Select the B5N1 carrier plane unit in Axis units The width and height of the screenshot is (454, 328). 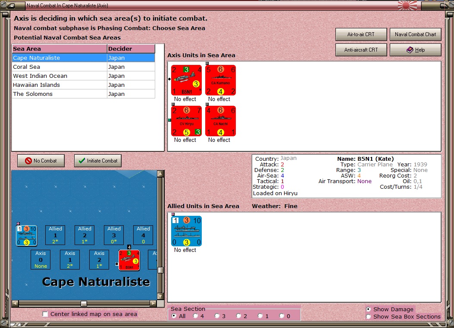point(186,80)
